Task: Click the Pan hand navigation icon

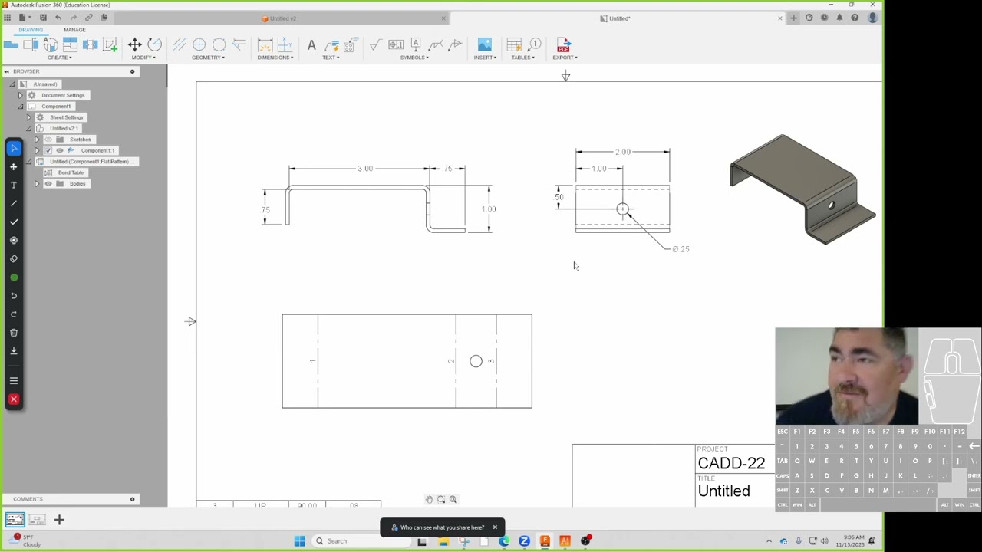Action: (430, 499)
